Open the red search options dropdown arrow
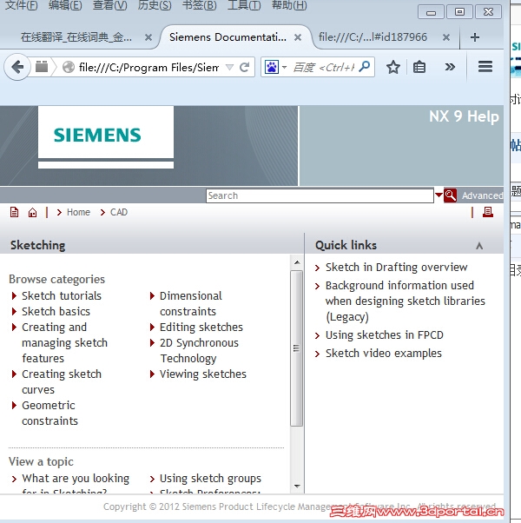This screenshot has height=523, width=521. click(x=439, y=195)
